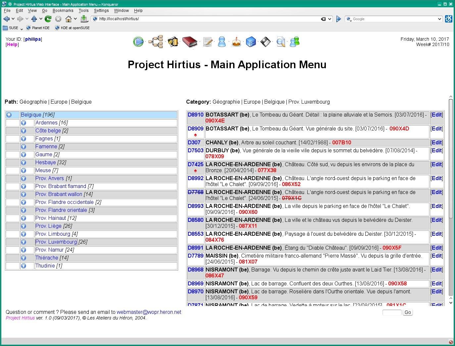Reload the page with the green refresh icon

[48, 19]
